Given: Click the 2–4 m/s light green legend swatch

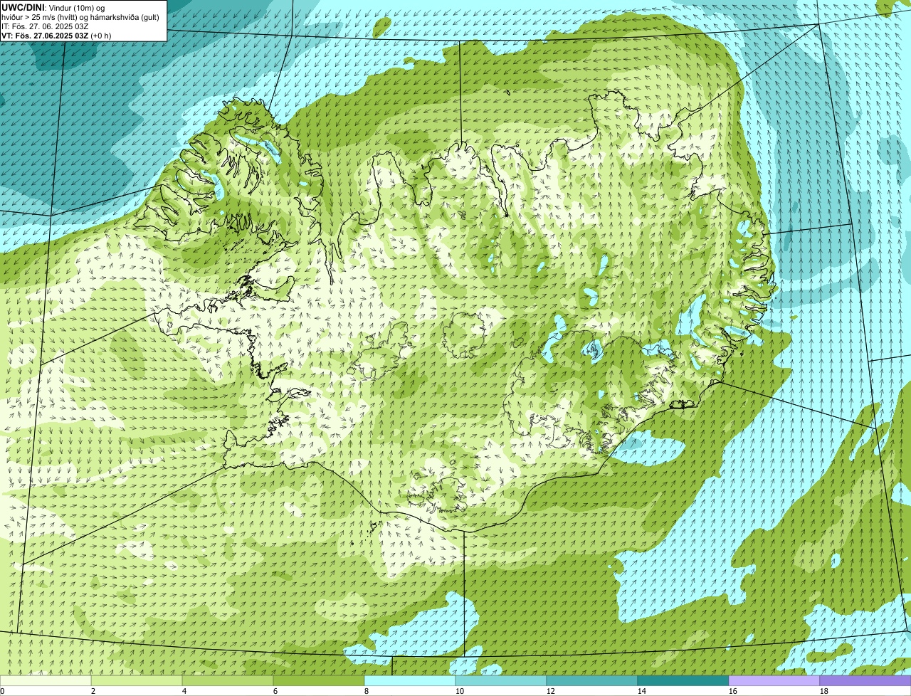Looking at the screenshot, I should click(x=137, y=680).
